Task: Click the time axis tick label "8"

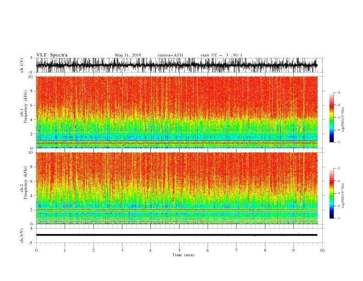Action: [265, 250]
